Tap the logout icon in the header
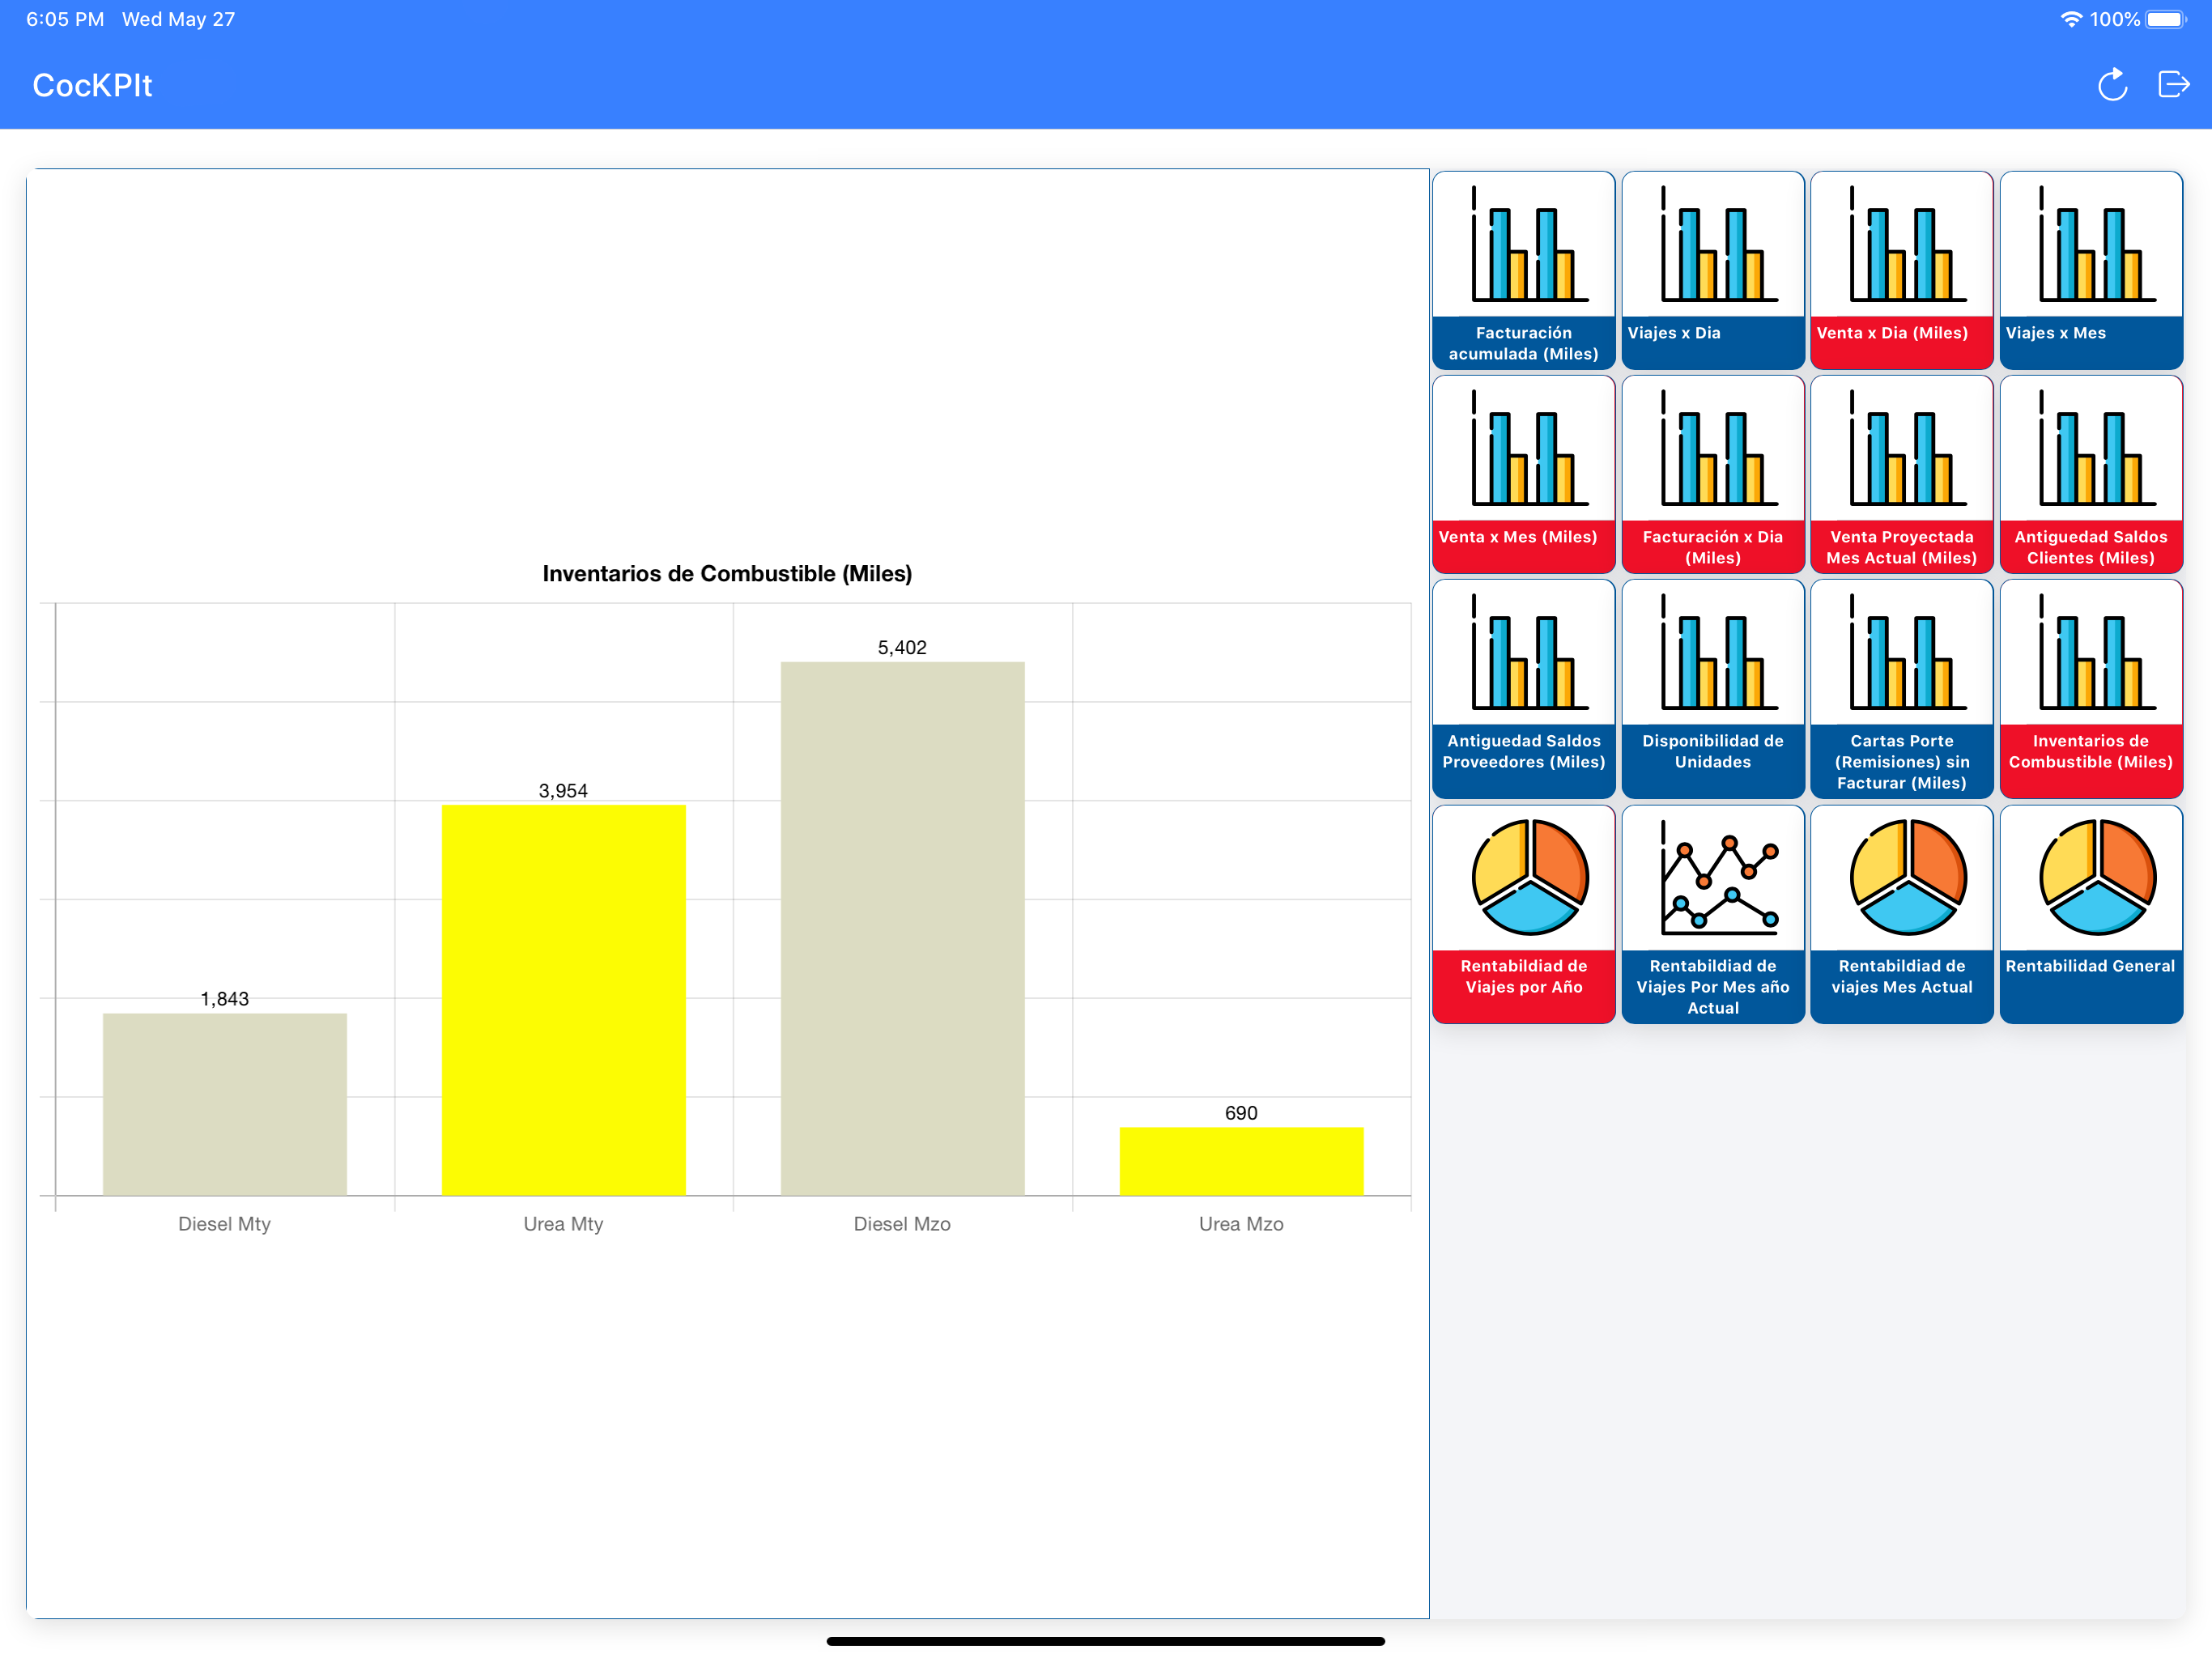The image size is (2212, 1658). pos(2173,85)
